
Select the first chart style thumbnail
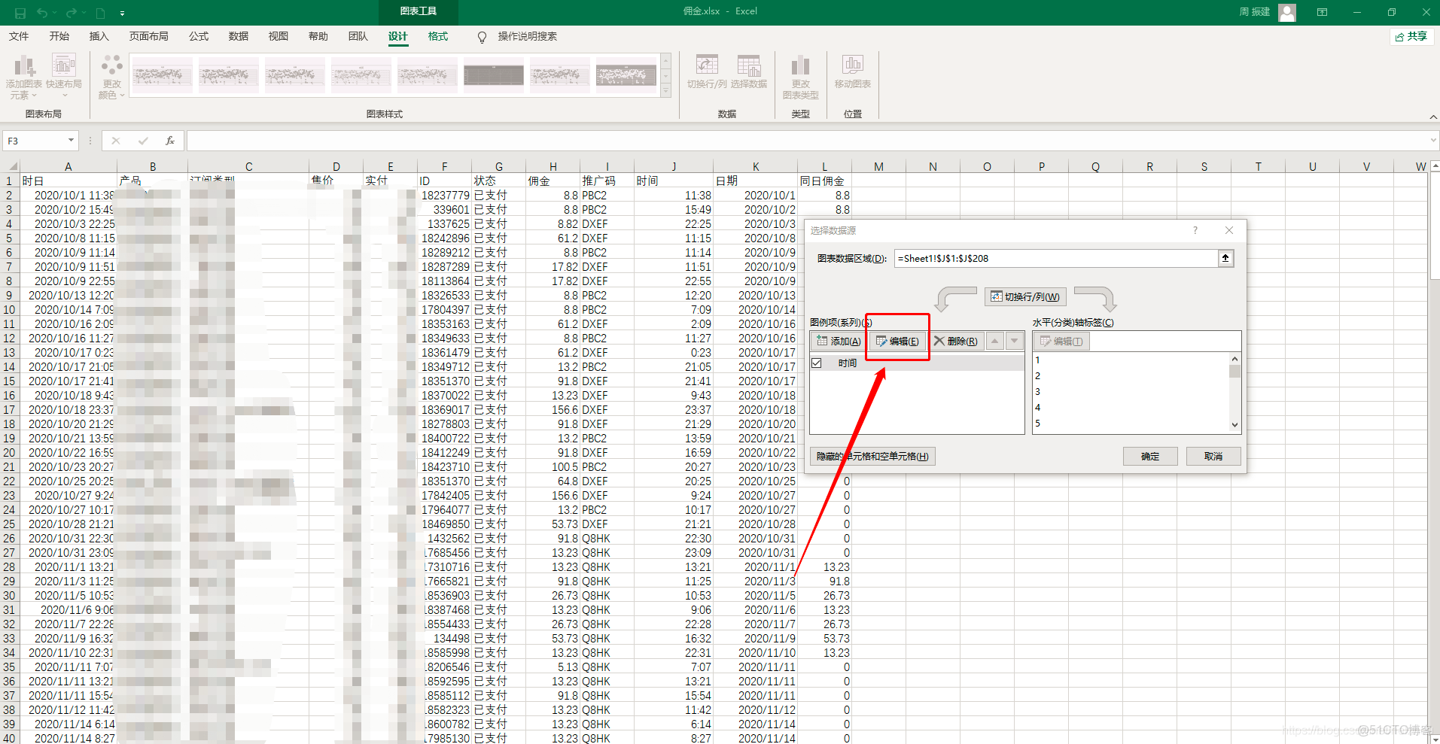pos(162,74)
